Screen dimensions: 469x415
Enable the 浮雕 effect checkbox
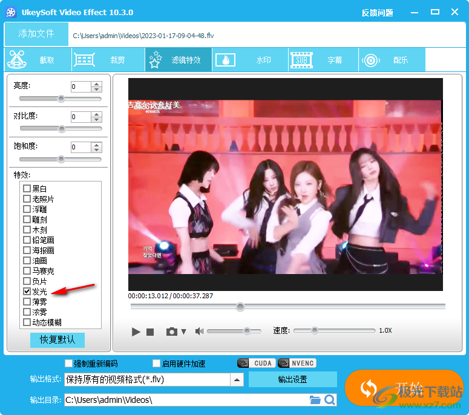(x=27, y=209)
